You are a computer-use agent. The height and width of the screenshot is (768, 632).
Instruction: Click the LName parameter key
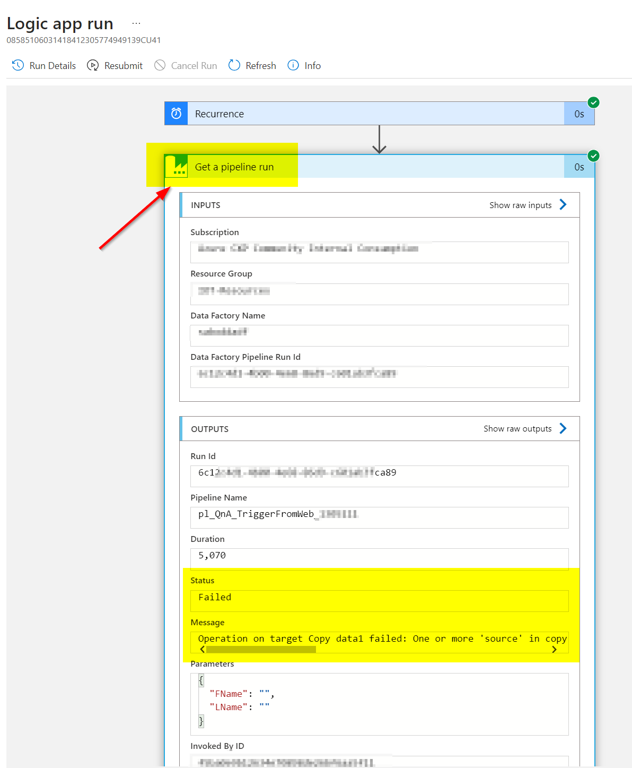229,707
